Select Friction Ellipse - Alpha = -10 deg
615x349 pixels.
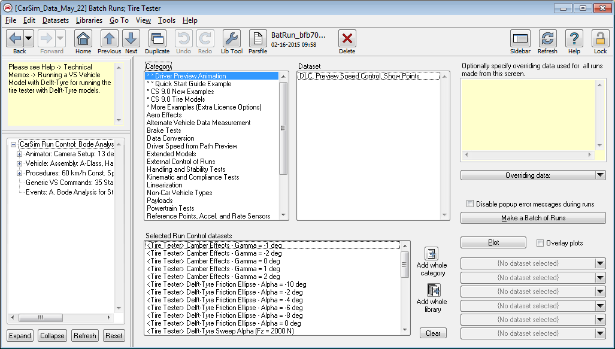pos(226,284)
